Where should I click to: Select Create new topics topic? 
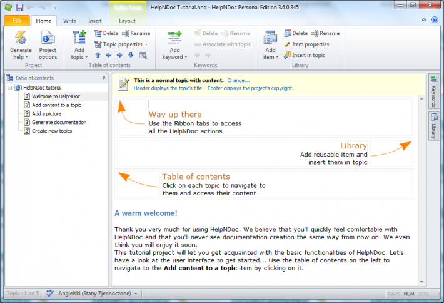(52, 131)
